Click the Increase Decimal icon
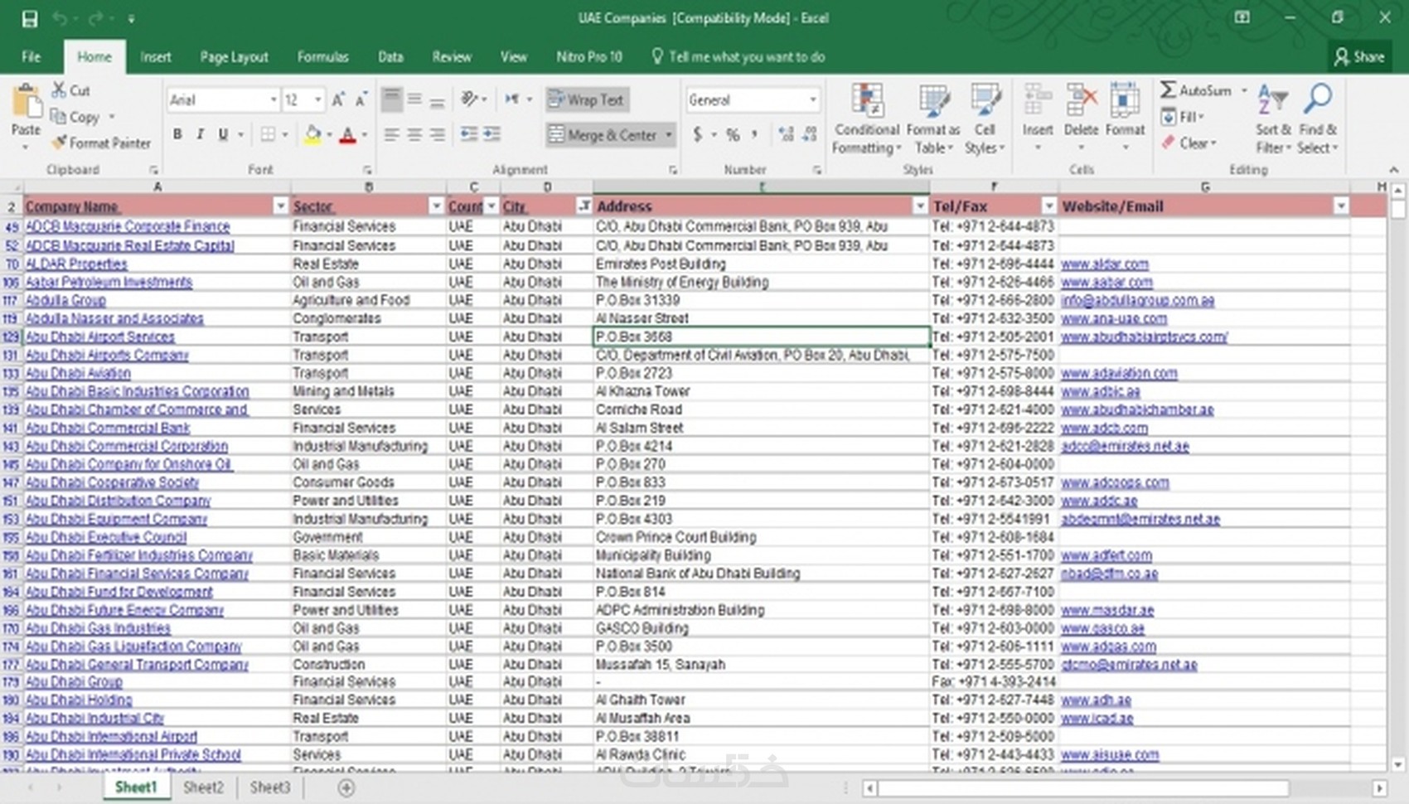Viewport: 1409px width, 804px height. [786, 134]
